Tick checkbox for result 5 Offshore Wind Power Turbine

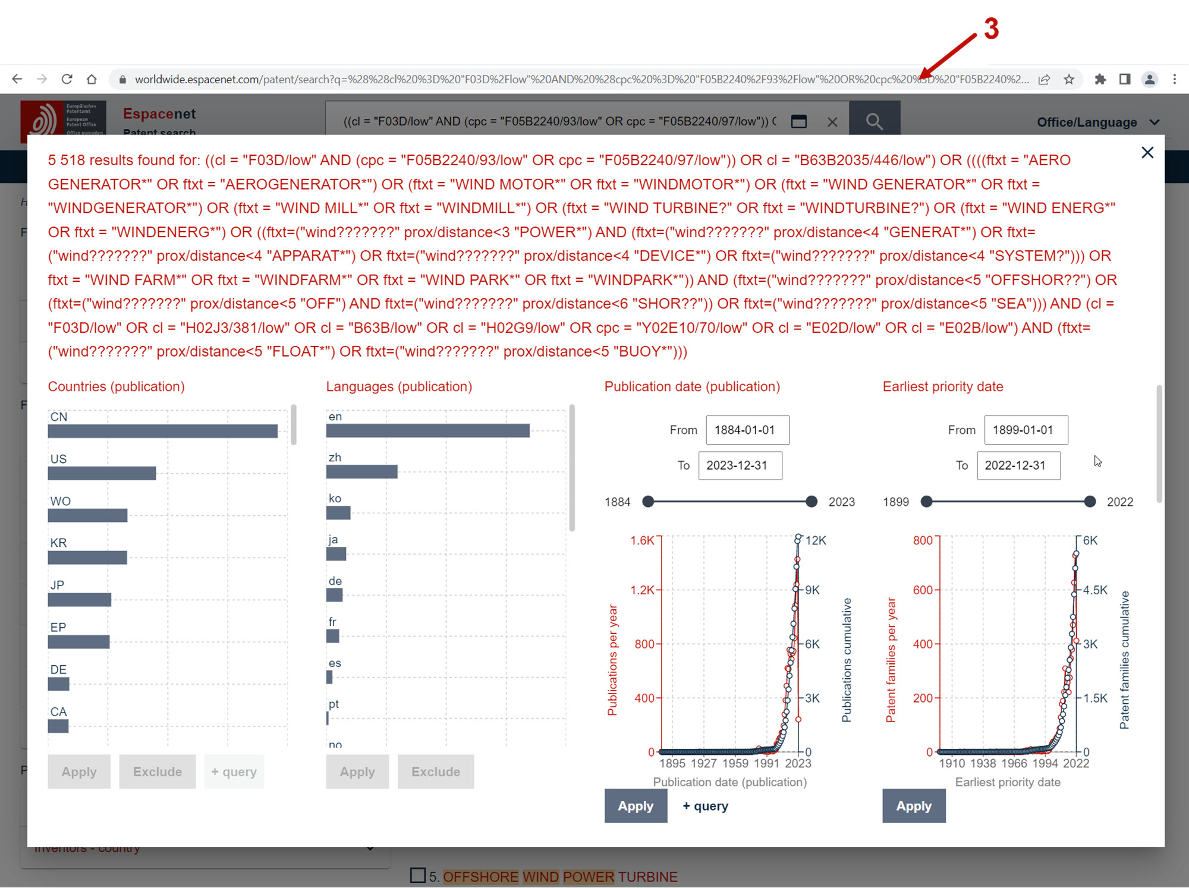click(418, 876)
